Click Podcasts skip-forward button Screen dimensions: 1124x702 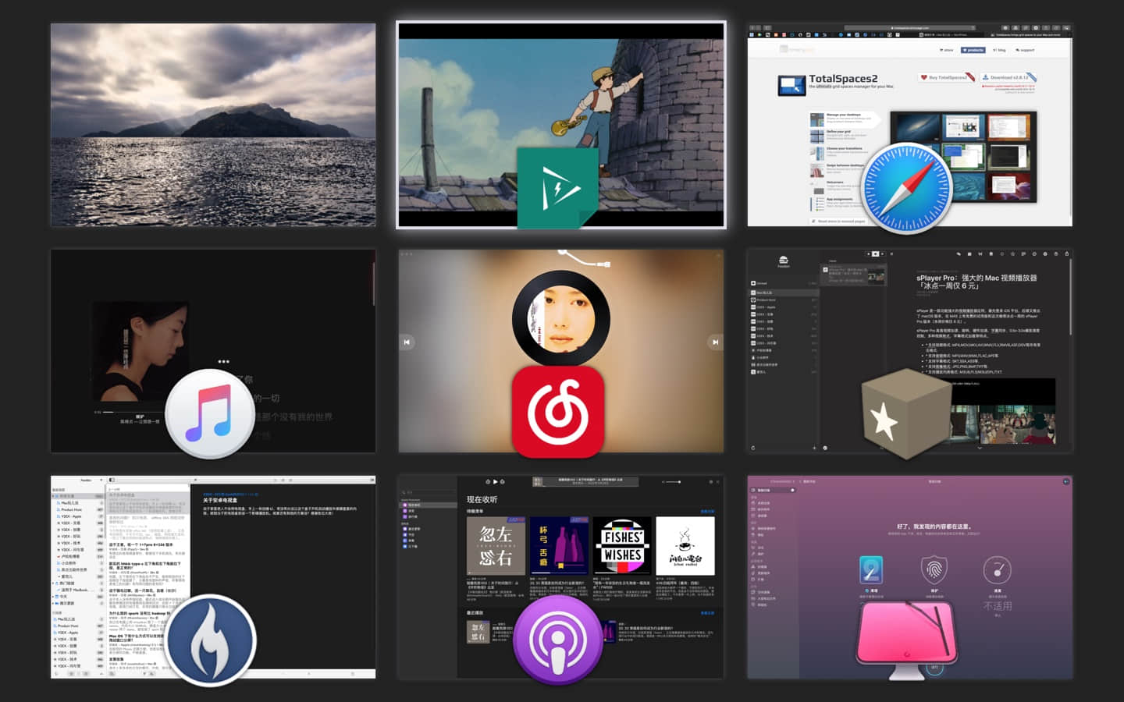502,482
